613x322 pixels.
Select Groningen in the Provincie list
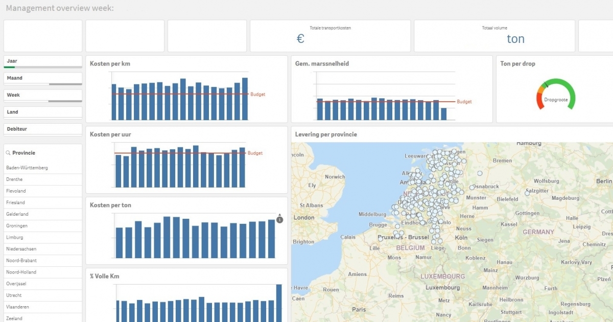tap(43, 225)
